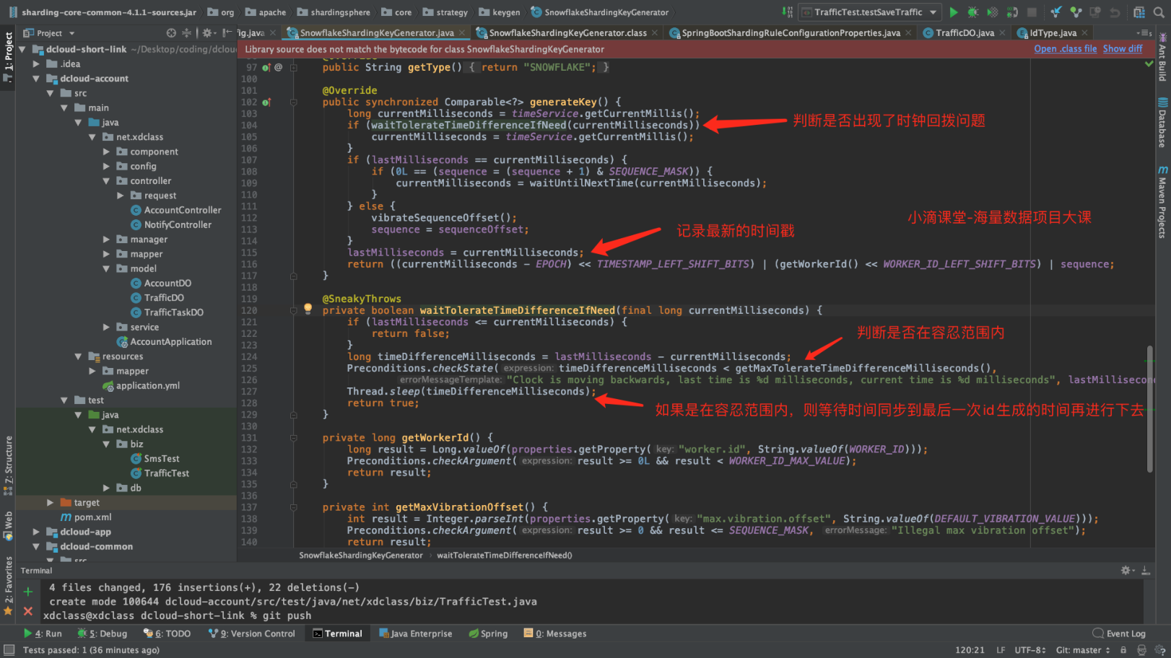Click the intention lightbulb on line 120
The height and width of the screenshot is (658, 1171).
click(308, 309)
